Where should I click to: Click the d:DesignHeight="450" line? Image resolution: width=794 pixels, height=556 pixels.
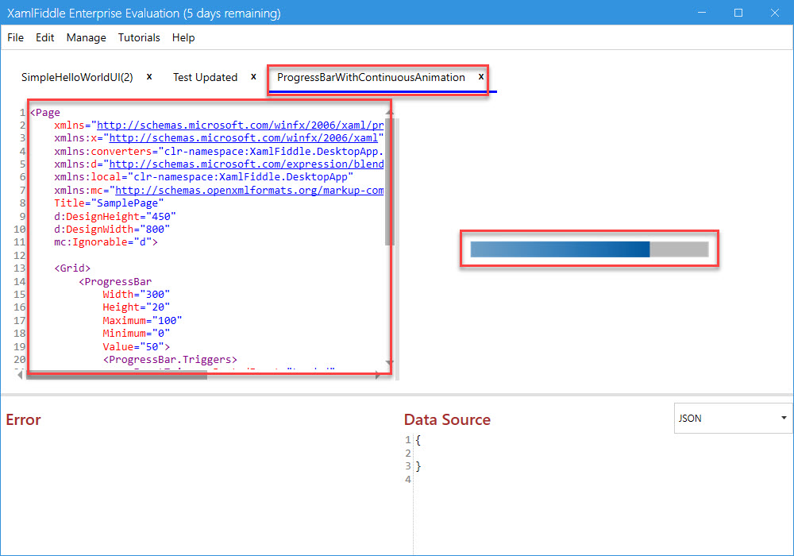point(115,216)
